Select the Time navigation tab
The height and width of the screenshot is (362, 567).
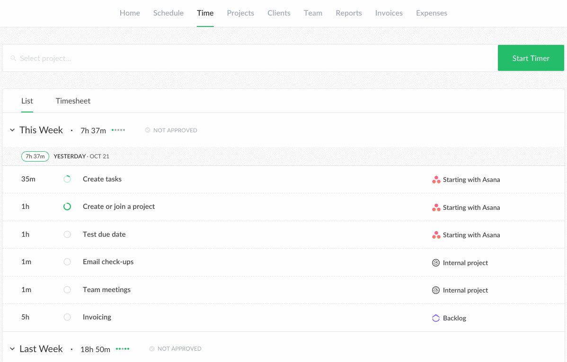(x=205, y=13)
